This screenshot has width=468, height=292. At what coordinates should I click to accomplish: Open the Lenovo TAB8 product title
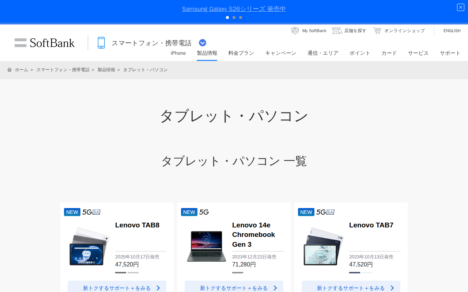(137, 225)
